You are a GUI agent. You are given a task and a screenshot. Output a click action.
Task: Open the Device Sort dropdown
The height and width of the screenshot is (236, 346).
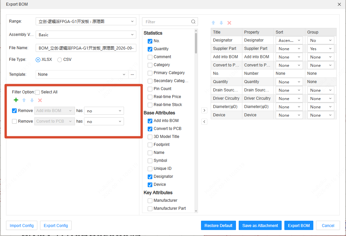point(289,115)
